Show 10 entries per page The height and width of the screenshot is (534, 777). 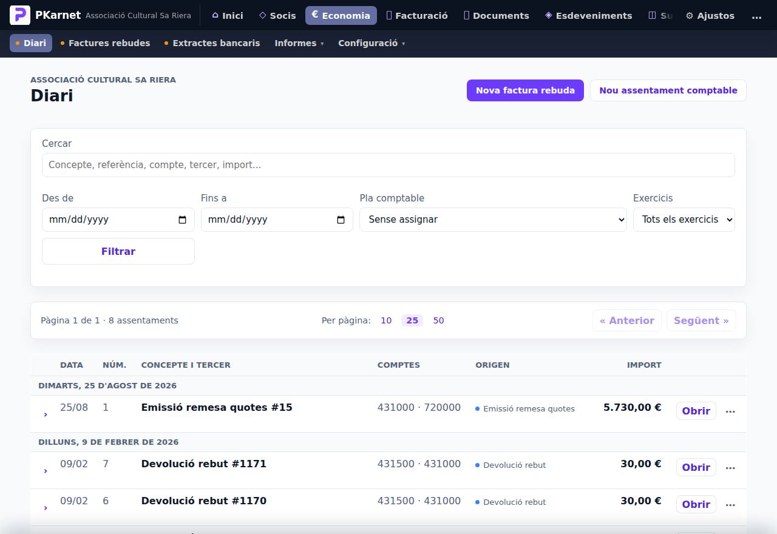click(386, 320)
